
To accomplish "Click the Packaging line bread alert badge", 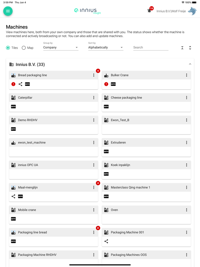I will [x=98, y=228].
